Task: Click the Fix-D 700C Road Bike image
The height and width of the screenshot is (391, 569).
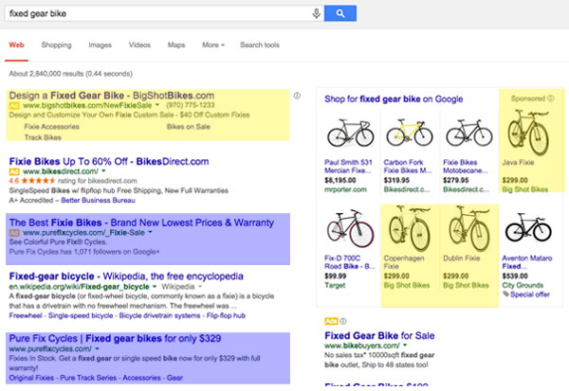Action: 350,229
